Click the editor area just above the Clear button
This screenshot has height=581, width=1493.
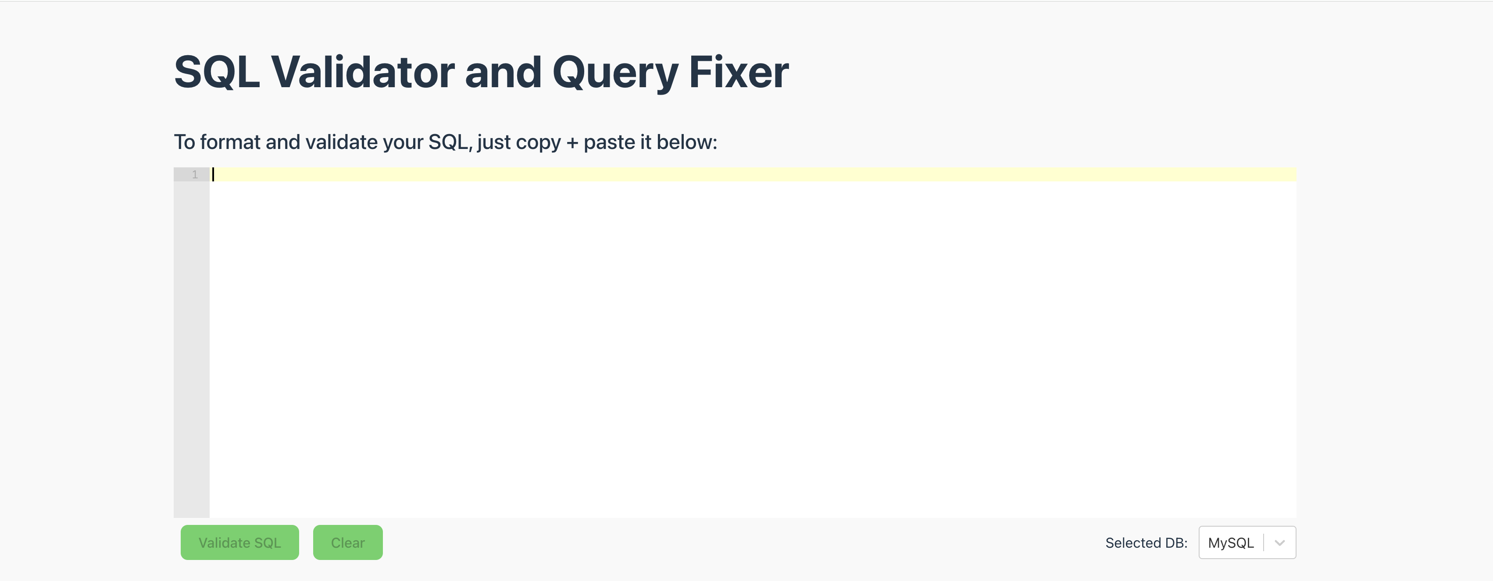(x=348, y=507)
